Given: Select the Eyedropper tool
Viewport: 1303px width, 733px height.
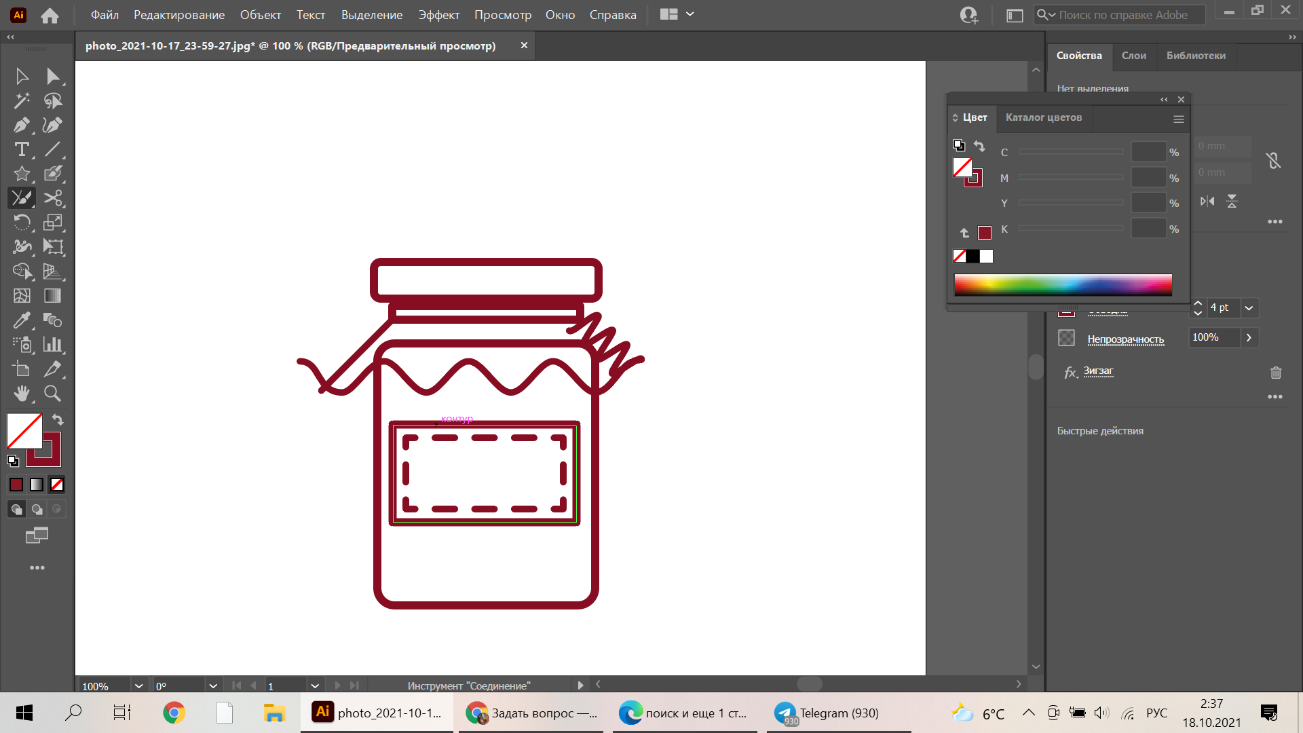Looking at the screenshot, I should click(x=22, y=320).
